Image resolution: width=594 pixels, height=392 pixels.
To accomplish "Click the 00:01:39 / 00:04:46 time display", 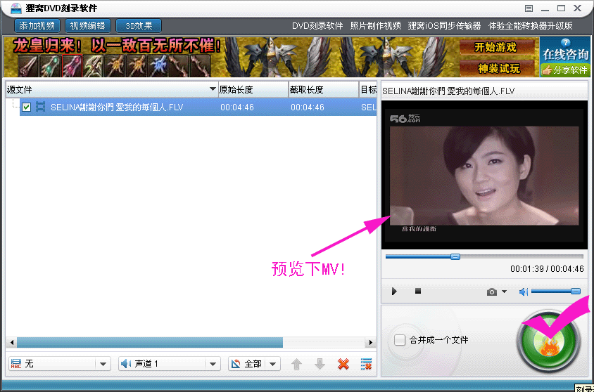I will pos(547,269).
